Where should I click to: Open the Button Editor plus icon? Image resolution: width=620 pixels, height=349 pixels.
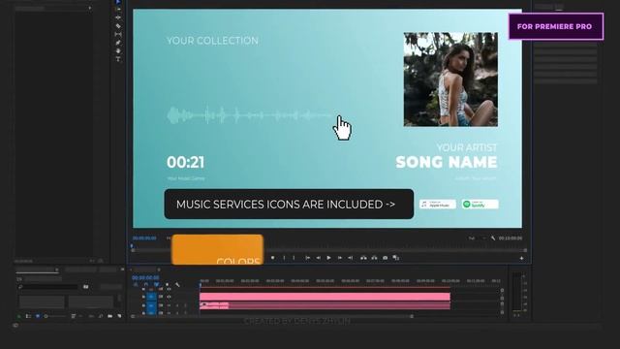coord(521,259)
